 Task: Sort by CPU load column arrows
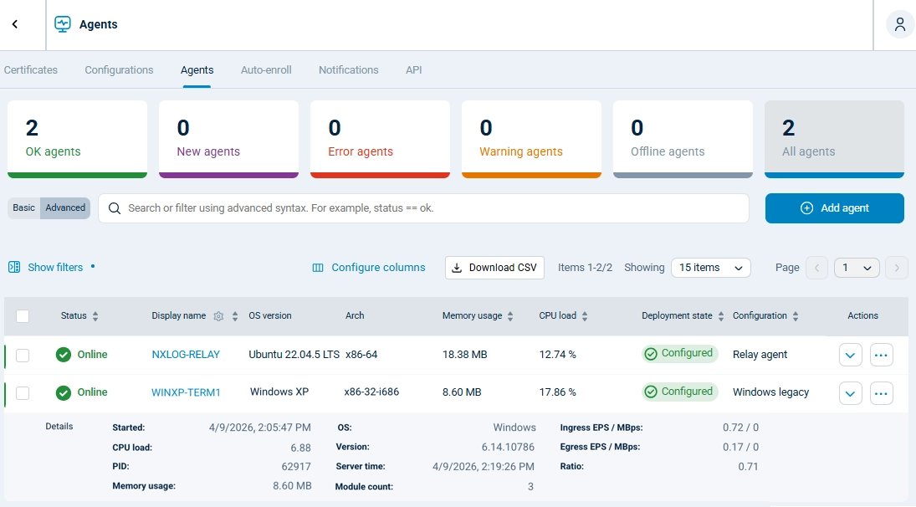(585, 316)
